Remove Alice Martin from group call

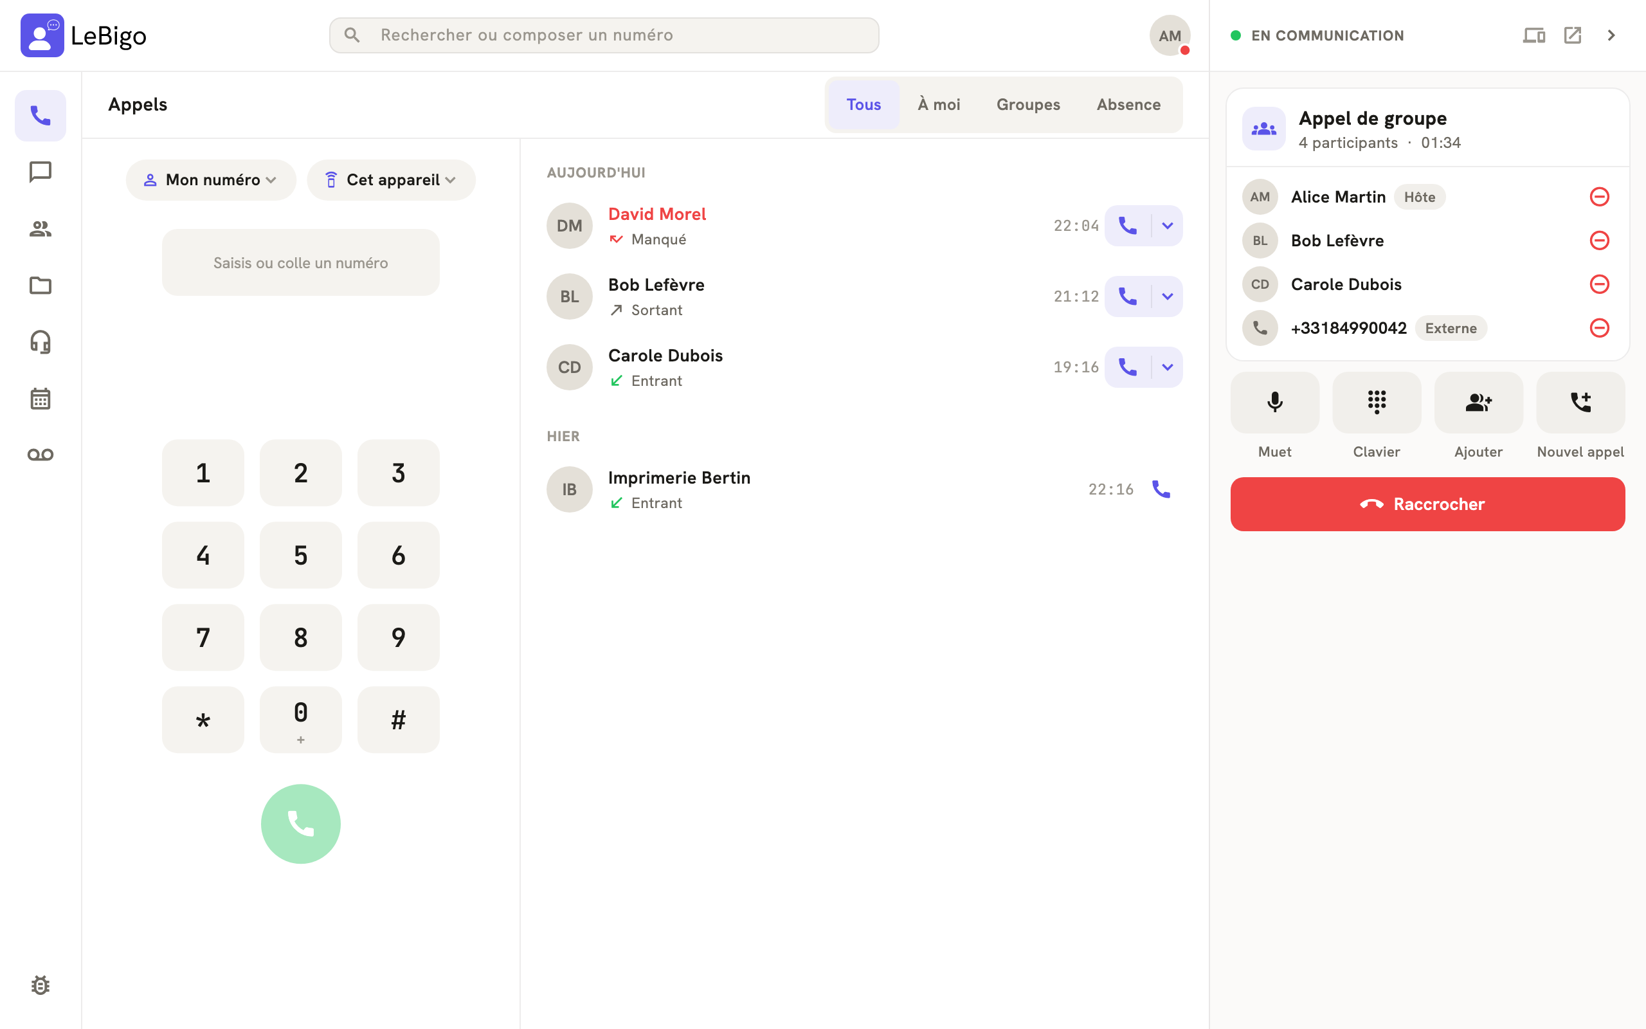[1599, 197]
